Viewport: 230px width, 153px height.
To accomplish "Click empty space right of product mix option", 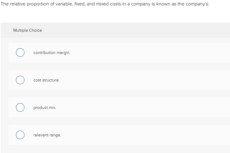I will coord(151,108).
